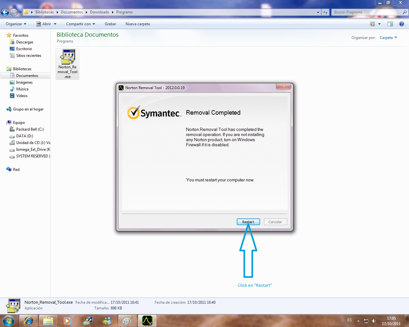The height and width of the screenshot is (327, 409).
Task: Open Packard Bell (C:) drive
Action: pos(30,129)
